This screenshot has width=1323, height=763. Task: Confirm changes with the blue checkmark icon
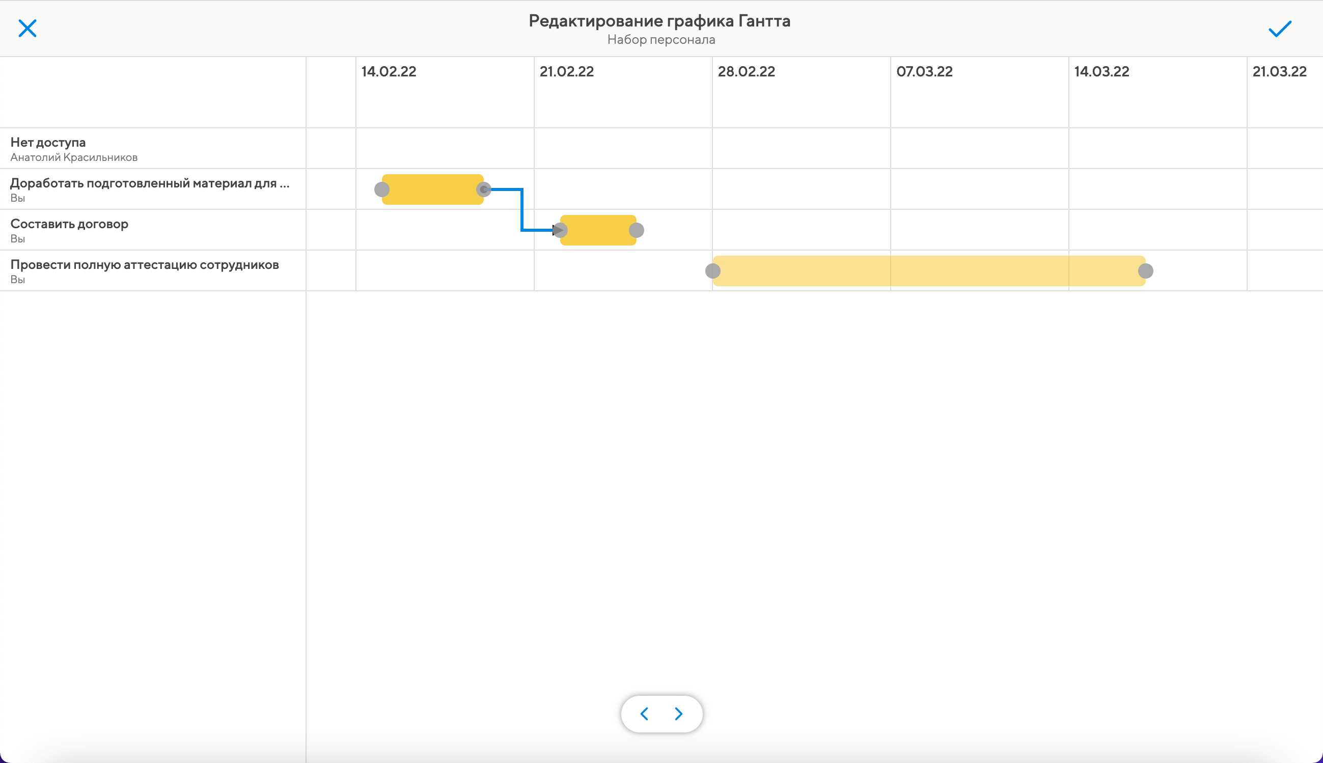point(1280,29)
